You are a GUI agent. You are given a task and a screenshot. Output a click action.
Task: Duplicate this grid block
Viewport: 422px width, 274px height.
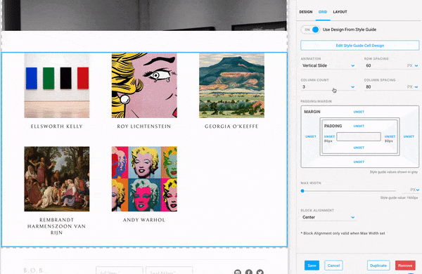[x=378, y=266]
